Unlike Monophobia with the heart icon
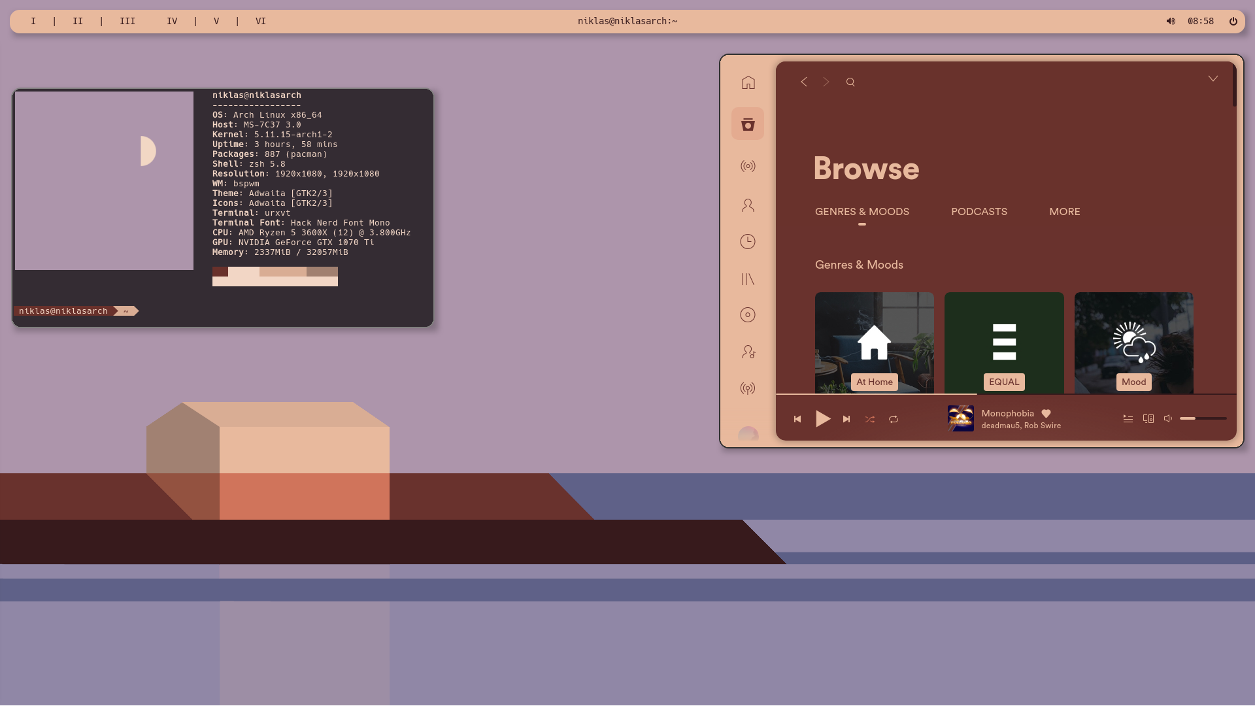Image resolution: width=1255 pixels, height=706 pixels. [x=1046, y=414]
